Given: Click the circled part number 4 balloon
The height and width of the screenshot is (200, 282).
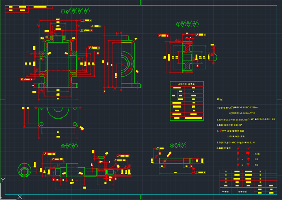Looking at the screenshot, I should click(172, 145).
